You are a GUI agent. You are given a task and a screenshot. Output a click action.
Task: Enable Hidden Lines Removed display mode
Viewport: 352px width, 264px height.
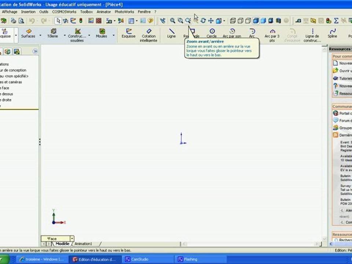pyautogui.click(x=248, y=21)
